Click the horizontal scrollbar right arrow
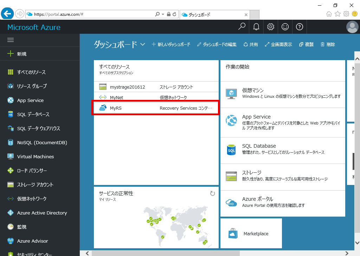360x256 pixels. 346,253
